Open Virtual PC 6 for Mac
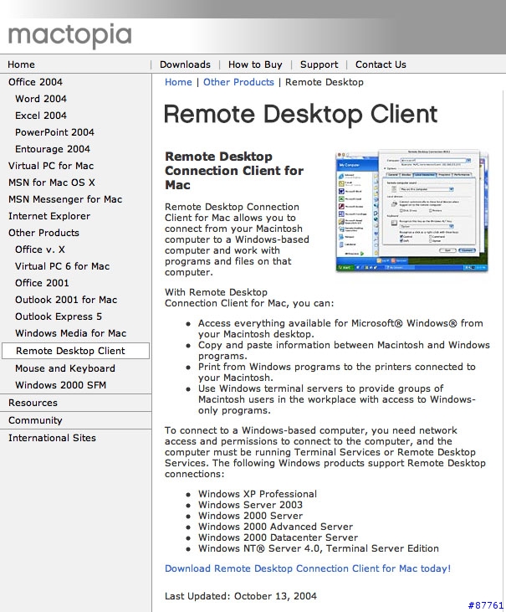506x612 pixels. tap(63, 266)
